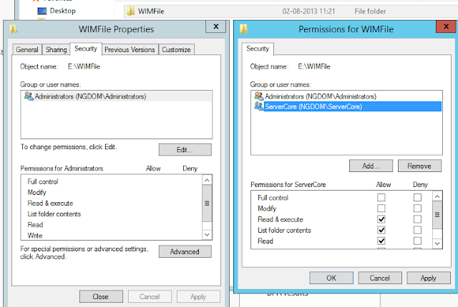Tick Deny checkbox for Read permission
The image size is (458, 307).
click(x=417, y=241)
